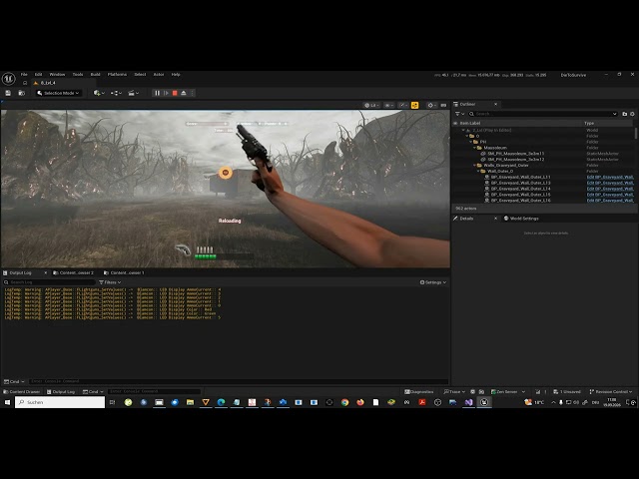Image resolution: width=639 pixels, height=479 pixels.
Task: Click the Output Log console command field
Action: coord(239,381)
